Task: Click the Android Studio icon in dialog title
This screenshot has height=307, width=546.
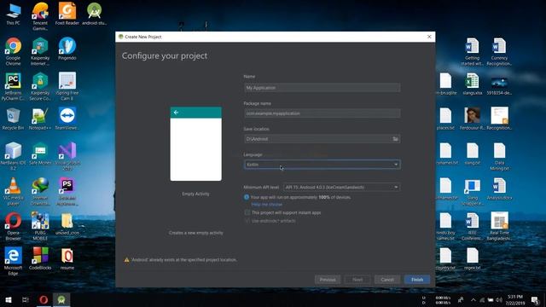Action: [x=121, y=37]
